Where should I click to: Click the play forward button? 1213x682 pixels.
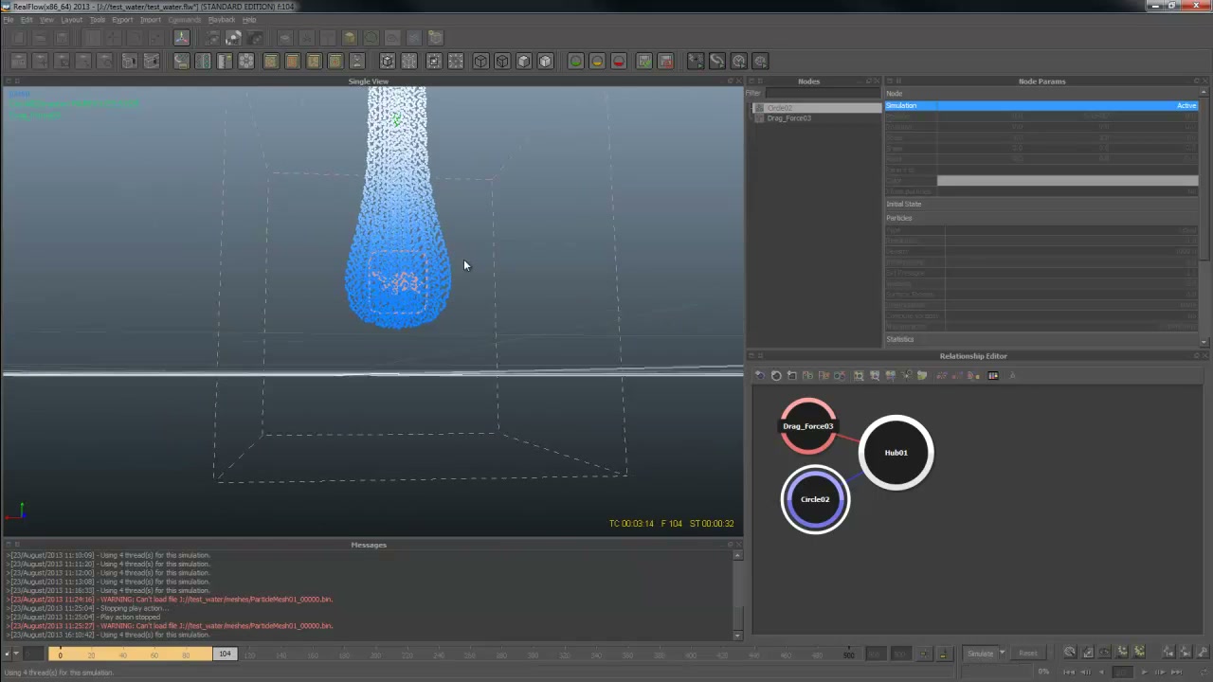(1144, 672)
